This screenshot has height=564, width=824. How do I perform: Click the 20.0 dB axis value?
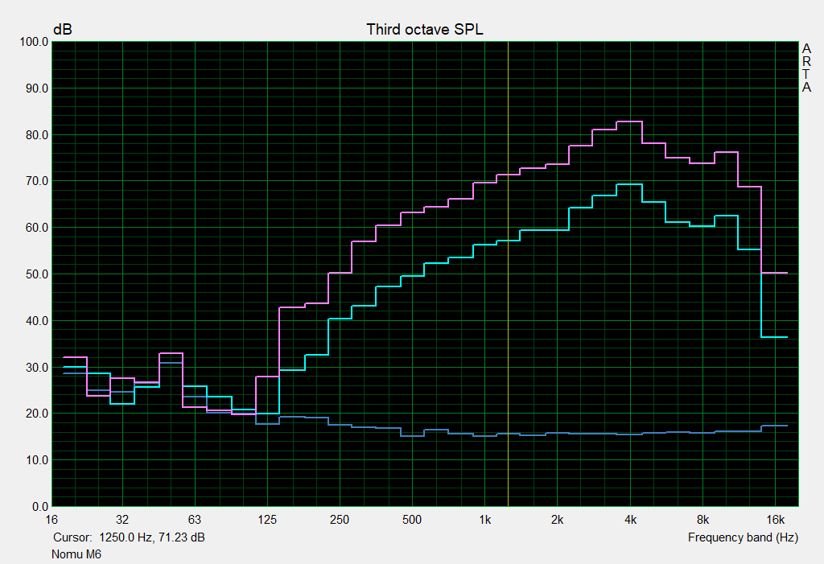(37, 414)
